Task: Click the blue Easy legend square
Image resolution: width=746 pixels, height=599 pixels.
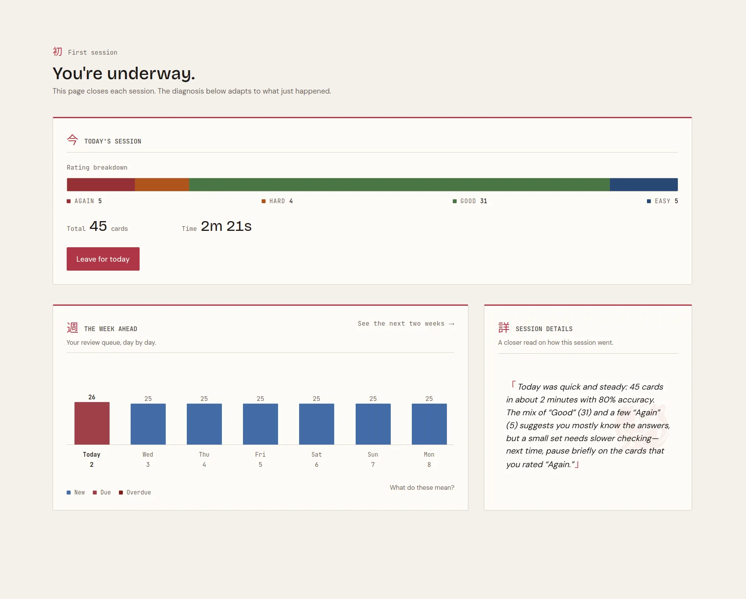Action: (x=649, y=201)
